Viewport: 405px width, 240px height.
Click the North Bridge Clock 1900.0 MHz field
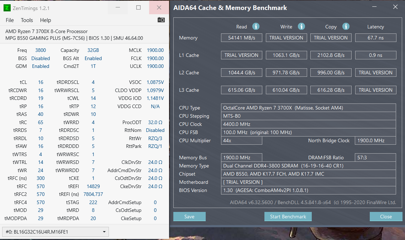[x=375, y=140]
